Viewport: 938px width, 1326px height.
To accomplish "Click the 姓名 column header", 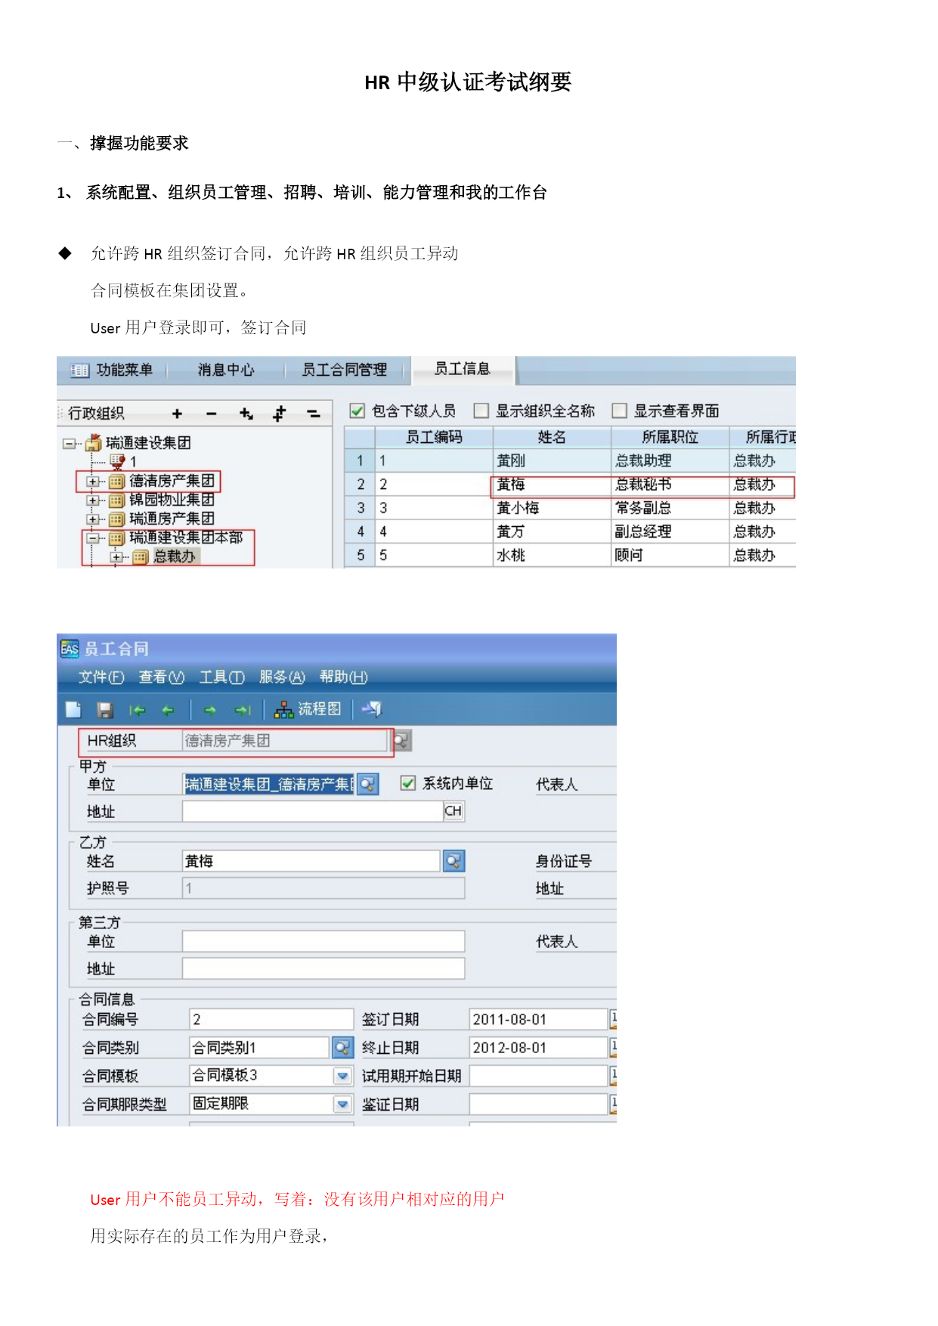I will pyautogui.click(x=552, y=437).
